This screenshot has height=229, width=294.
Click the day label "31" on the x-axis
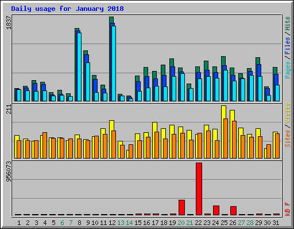276,223
